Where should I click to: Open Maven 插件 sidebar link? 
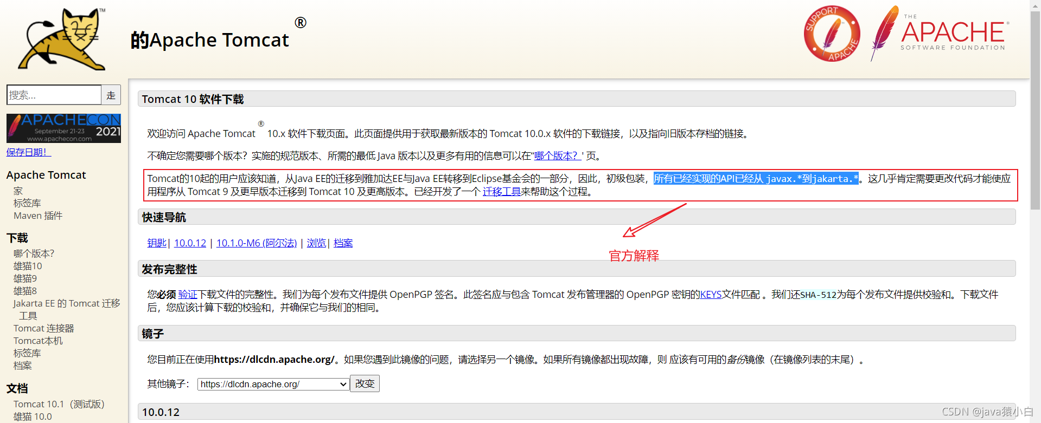[x=38, y=216]
